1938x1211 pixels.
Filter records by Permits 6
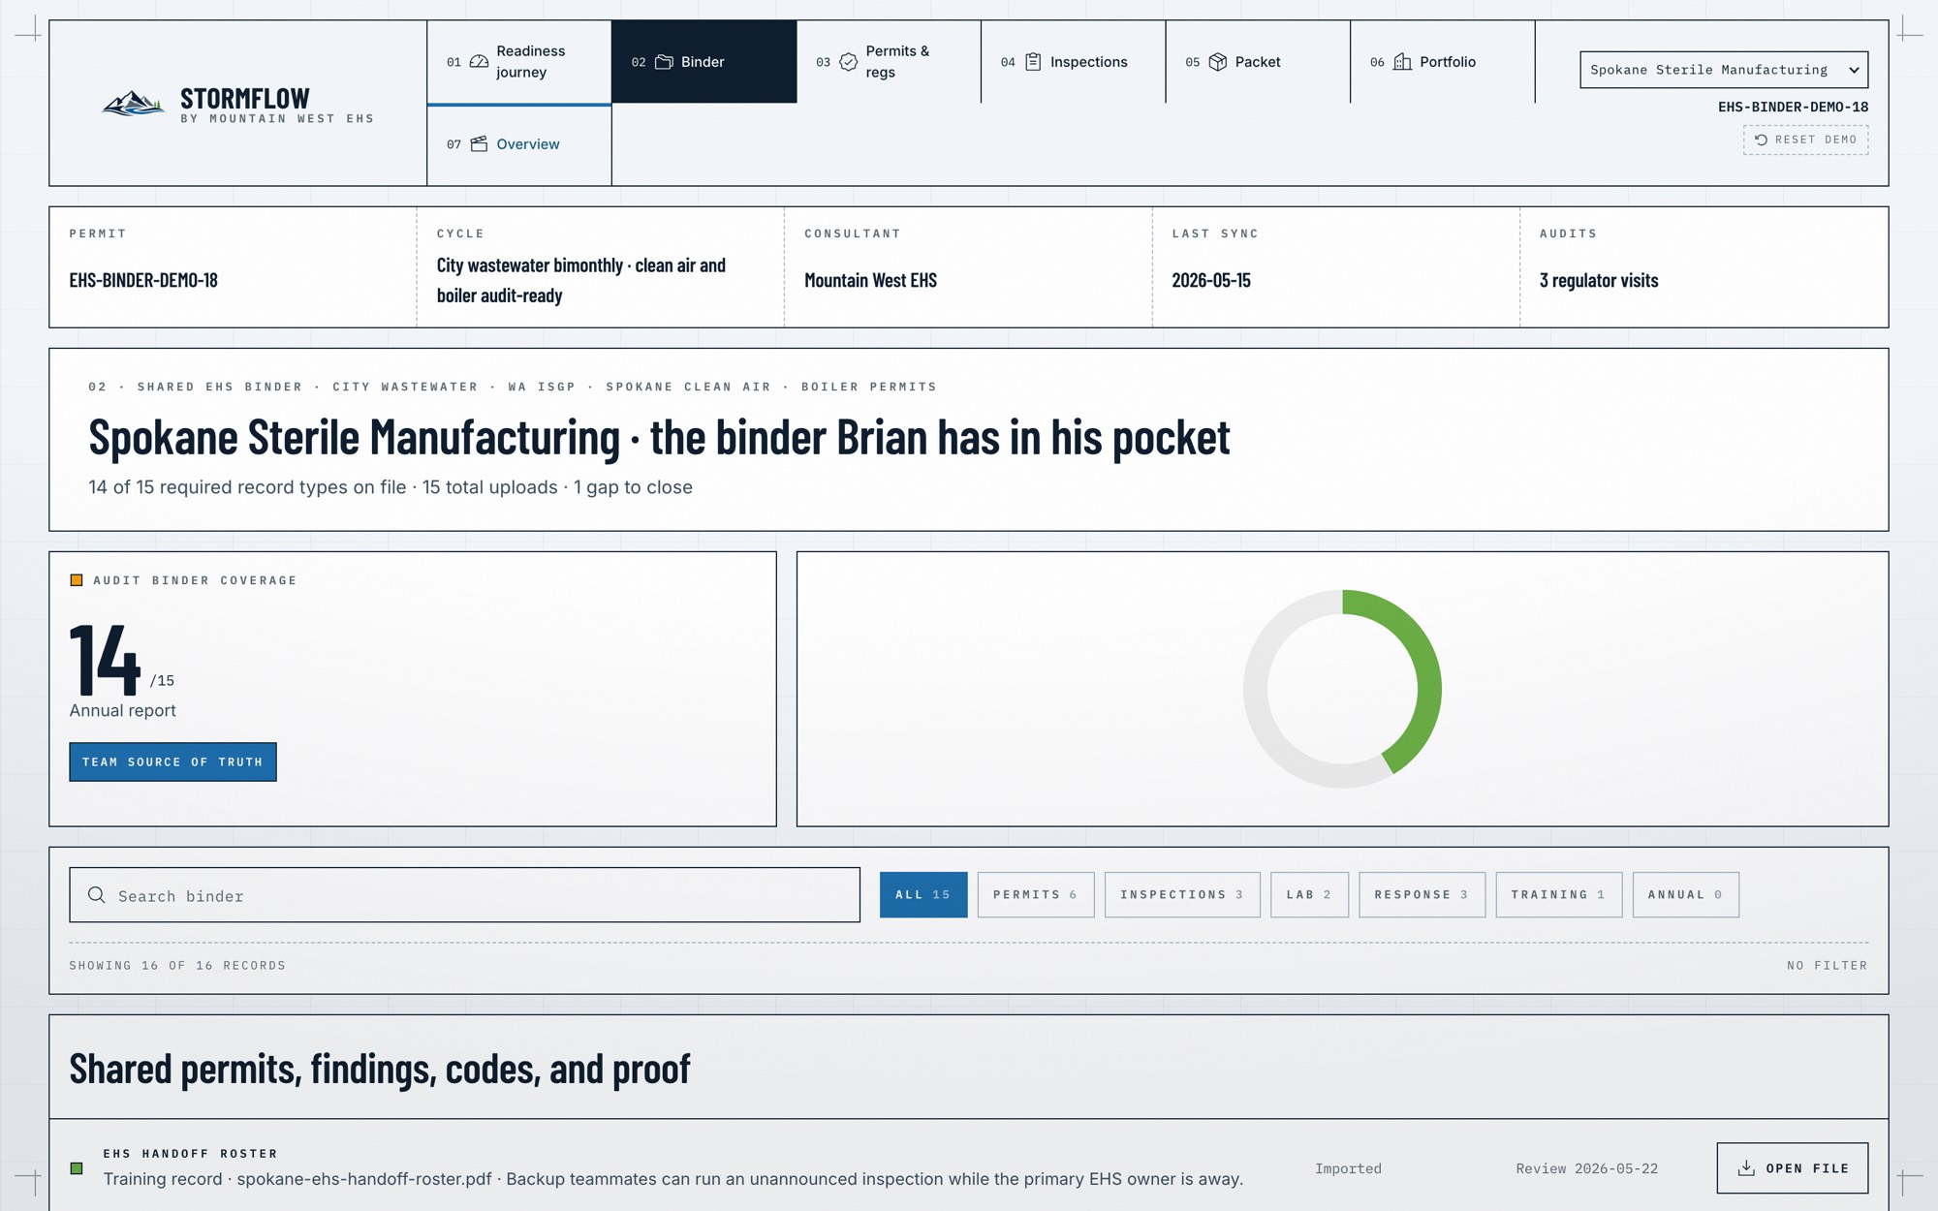pyautogui.click(x=1036, y=895)
